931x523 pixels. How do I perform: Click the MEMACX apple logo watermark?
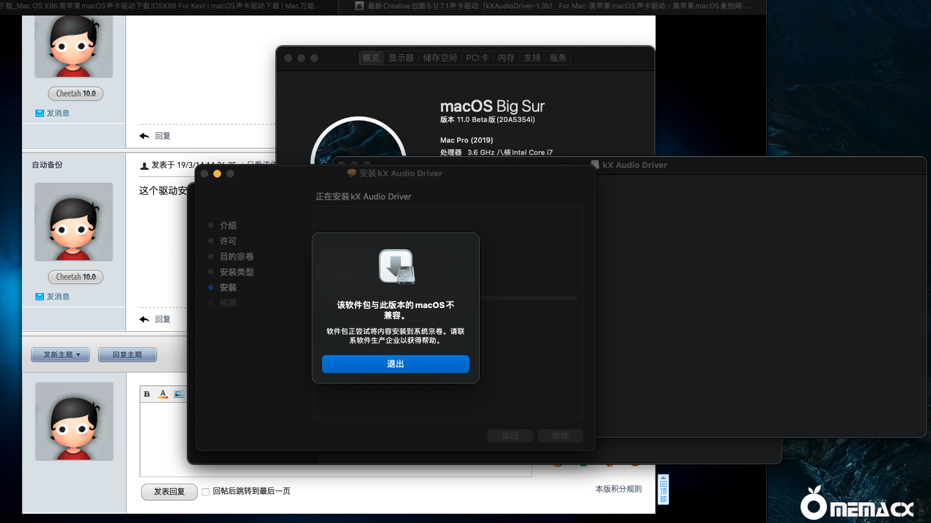tap(811, 504)
